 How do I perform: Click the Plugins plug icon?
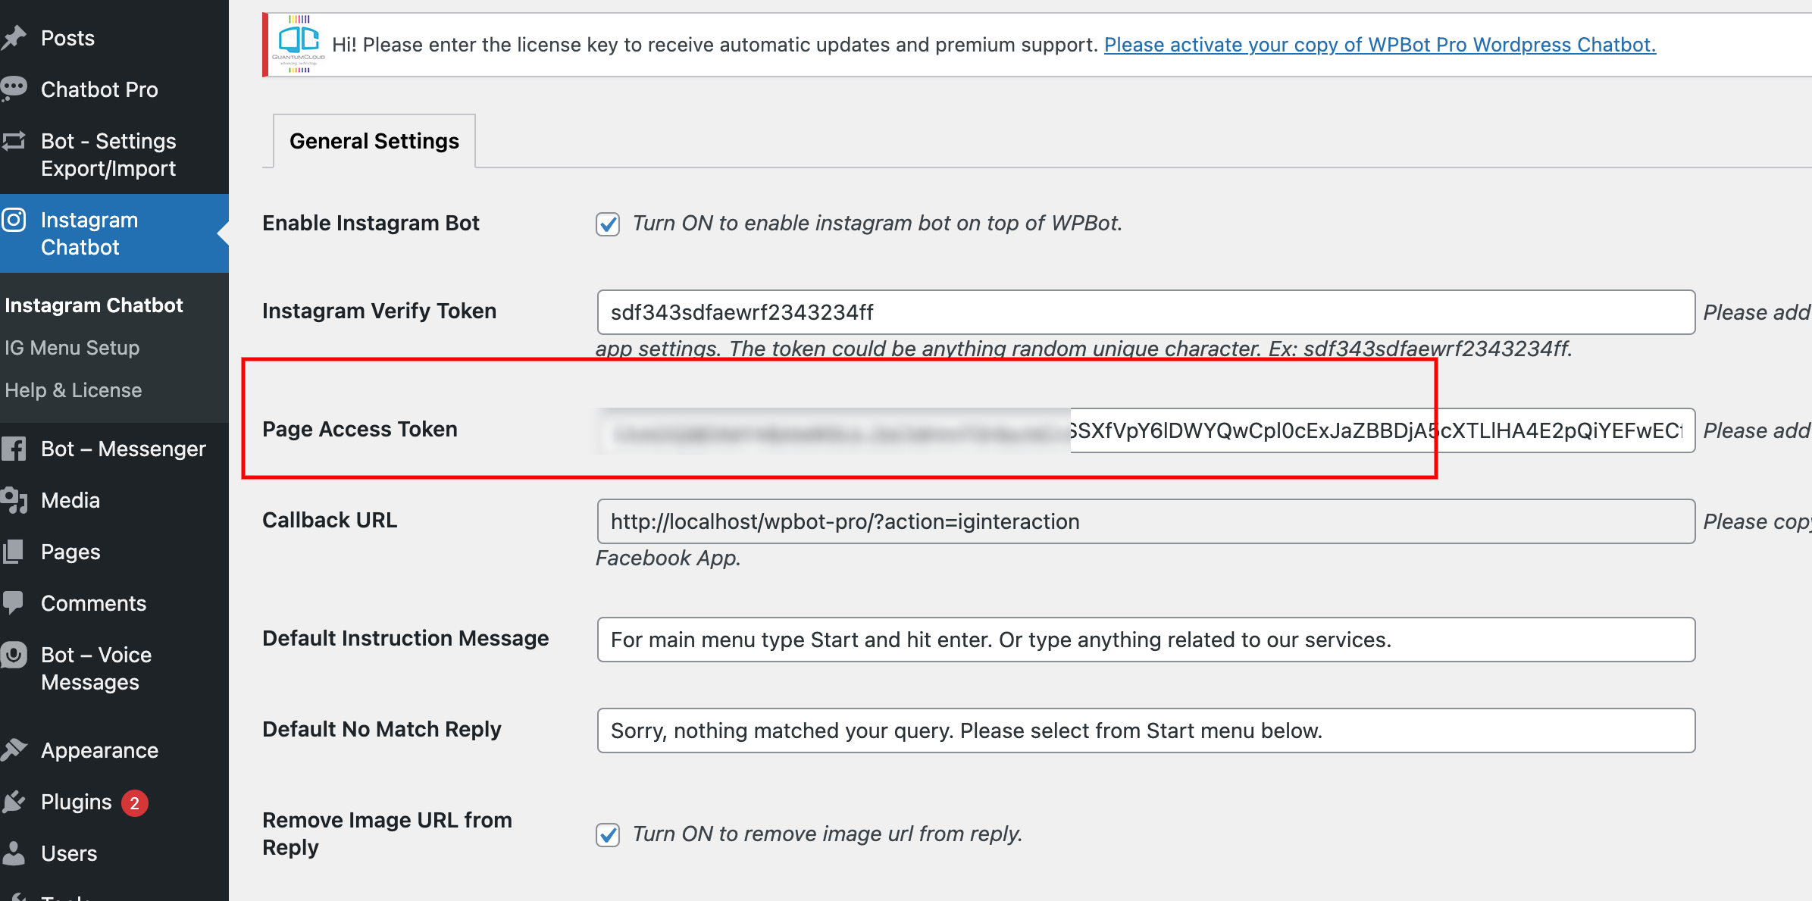(x=14, y=802)
